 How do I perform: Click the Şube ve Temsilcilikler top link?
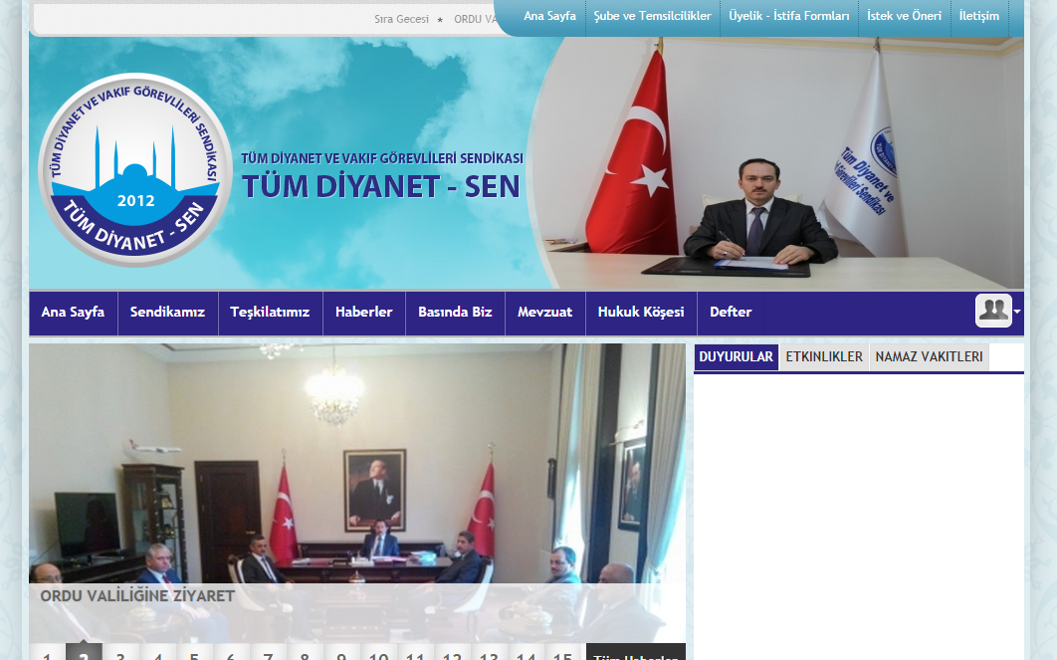[x=652, y=16]
